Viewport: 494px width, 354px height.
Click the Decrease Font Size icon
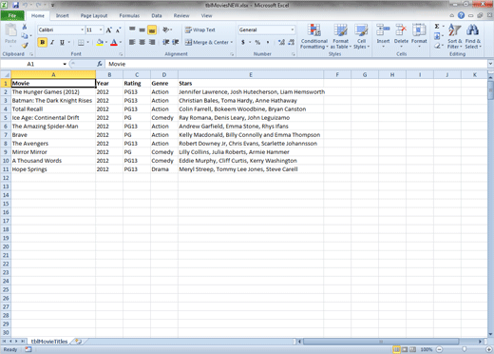(118, 30)
